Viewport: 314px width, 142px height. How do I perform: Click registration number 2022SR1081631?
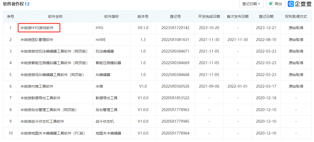175,40
